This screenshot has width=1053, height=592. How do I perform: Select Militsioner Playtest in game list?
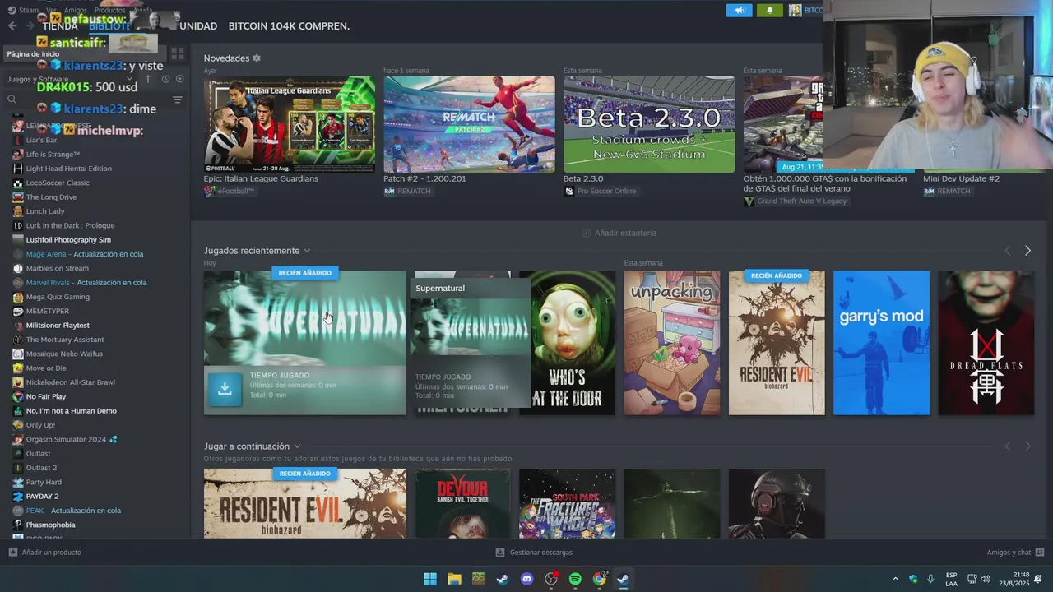coord(58,326)
